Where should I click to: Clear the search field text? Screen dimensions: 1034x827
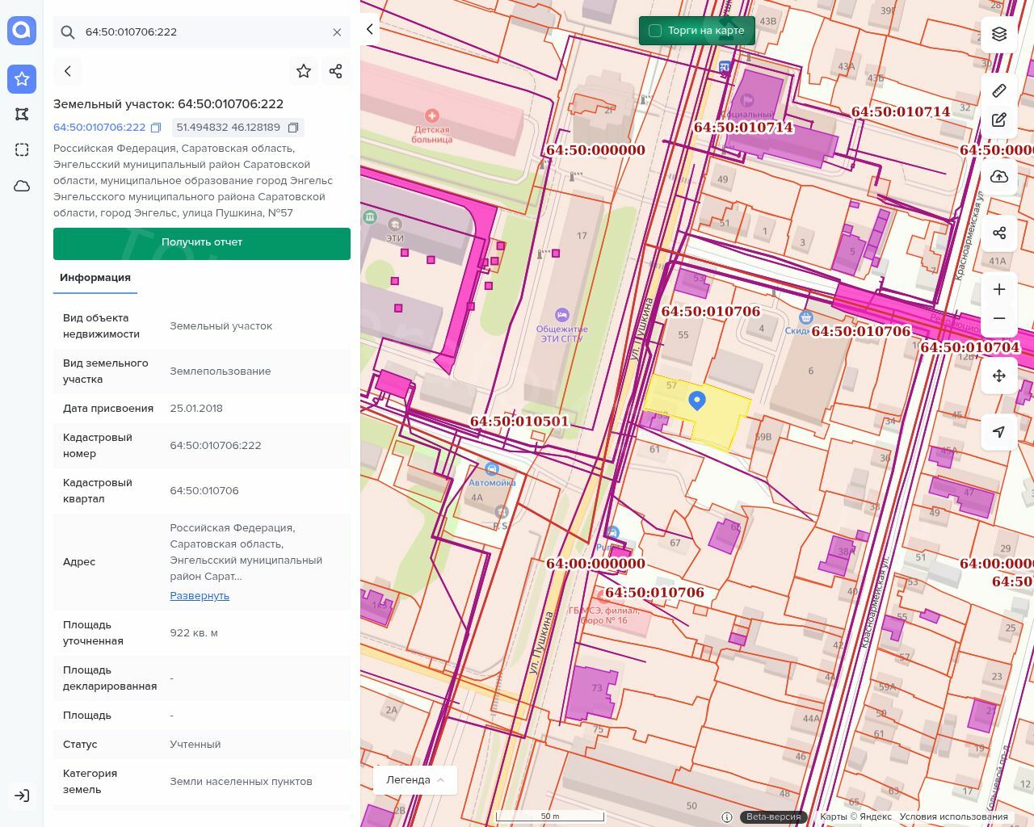337,32
